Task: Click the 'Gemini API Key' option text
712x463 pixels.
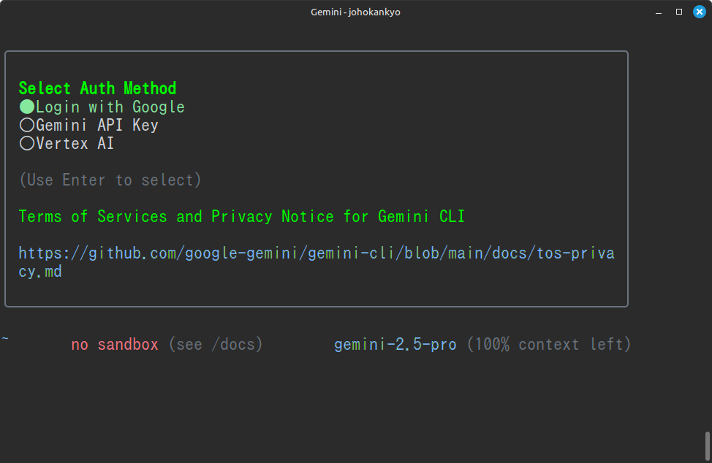Action: [x=97, y=126]
